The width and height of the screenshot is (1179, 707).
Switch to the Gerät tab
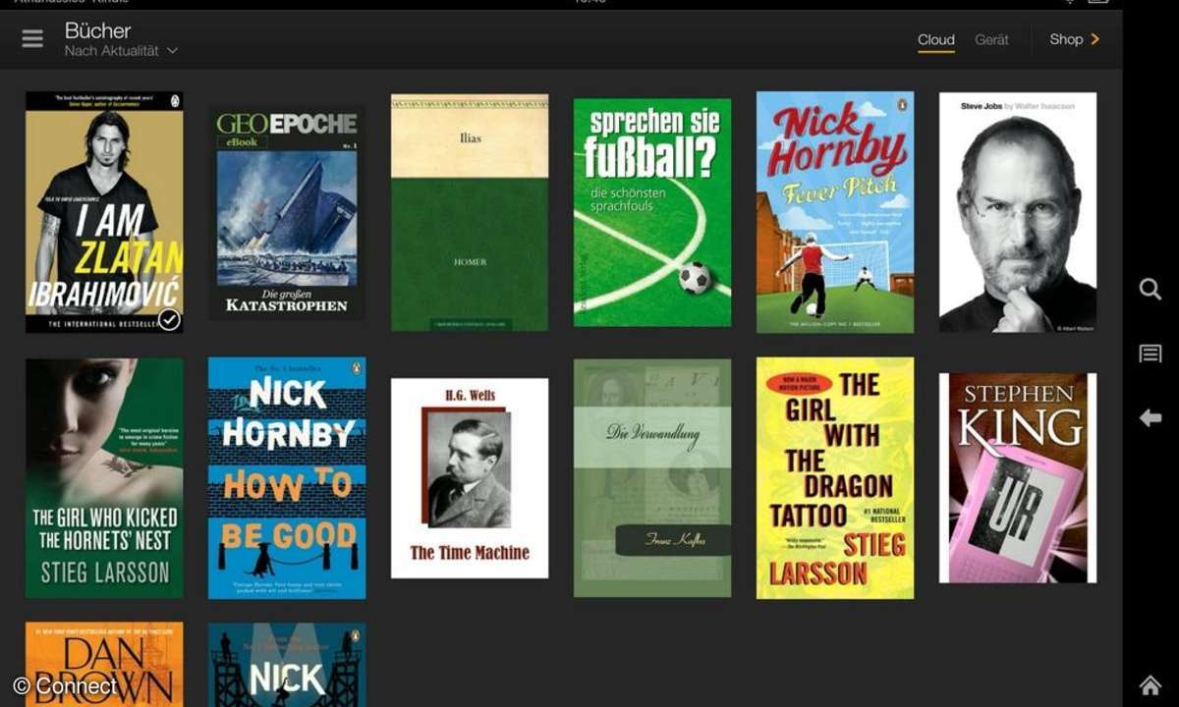[x=991, y=40]
